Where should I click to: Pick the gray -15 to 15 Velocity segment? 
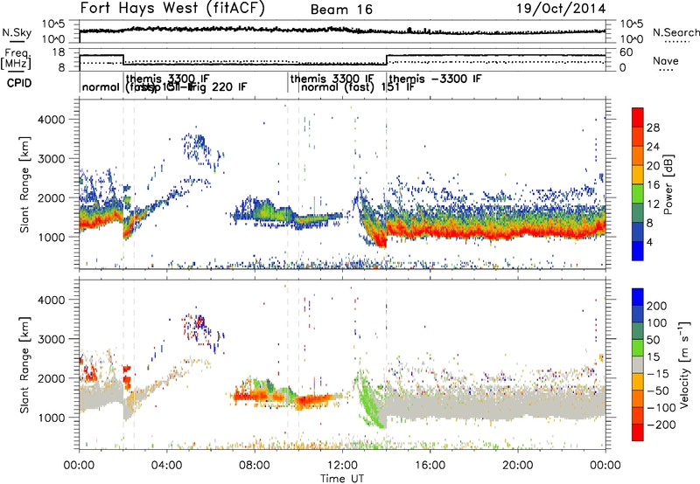(638, 364)
